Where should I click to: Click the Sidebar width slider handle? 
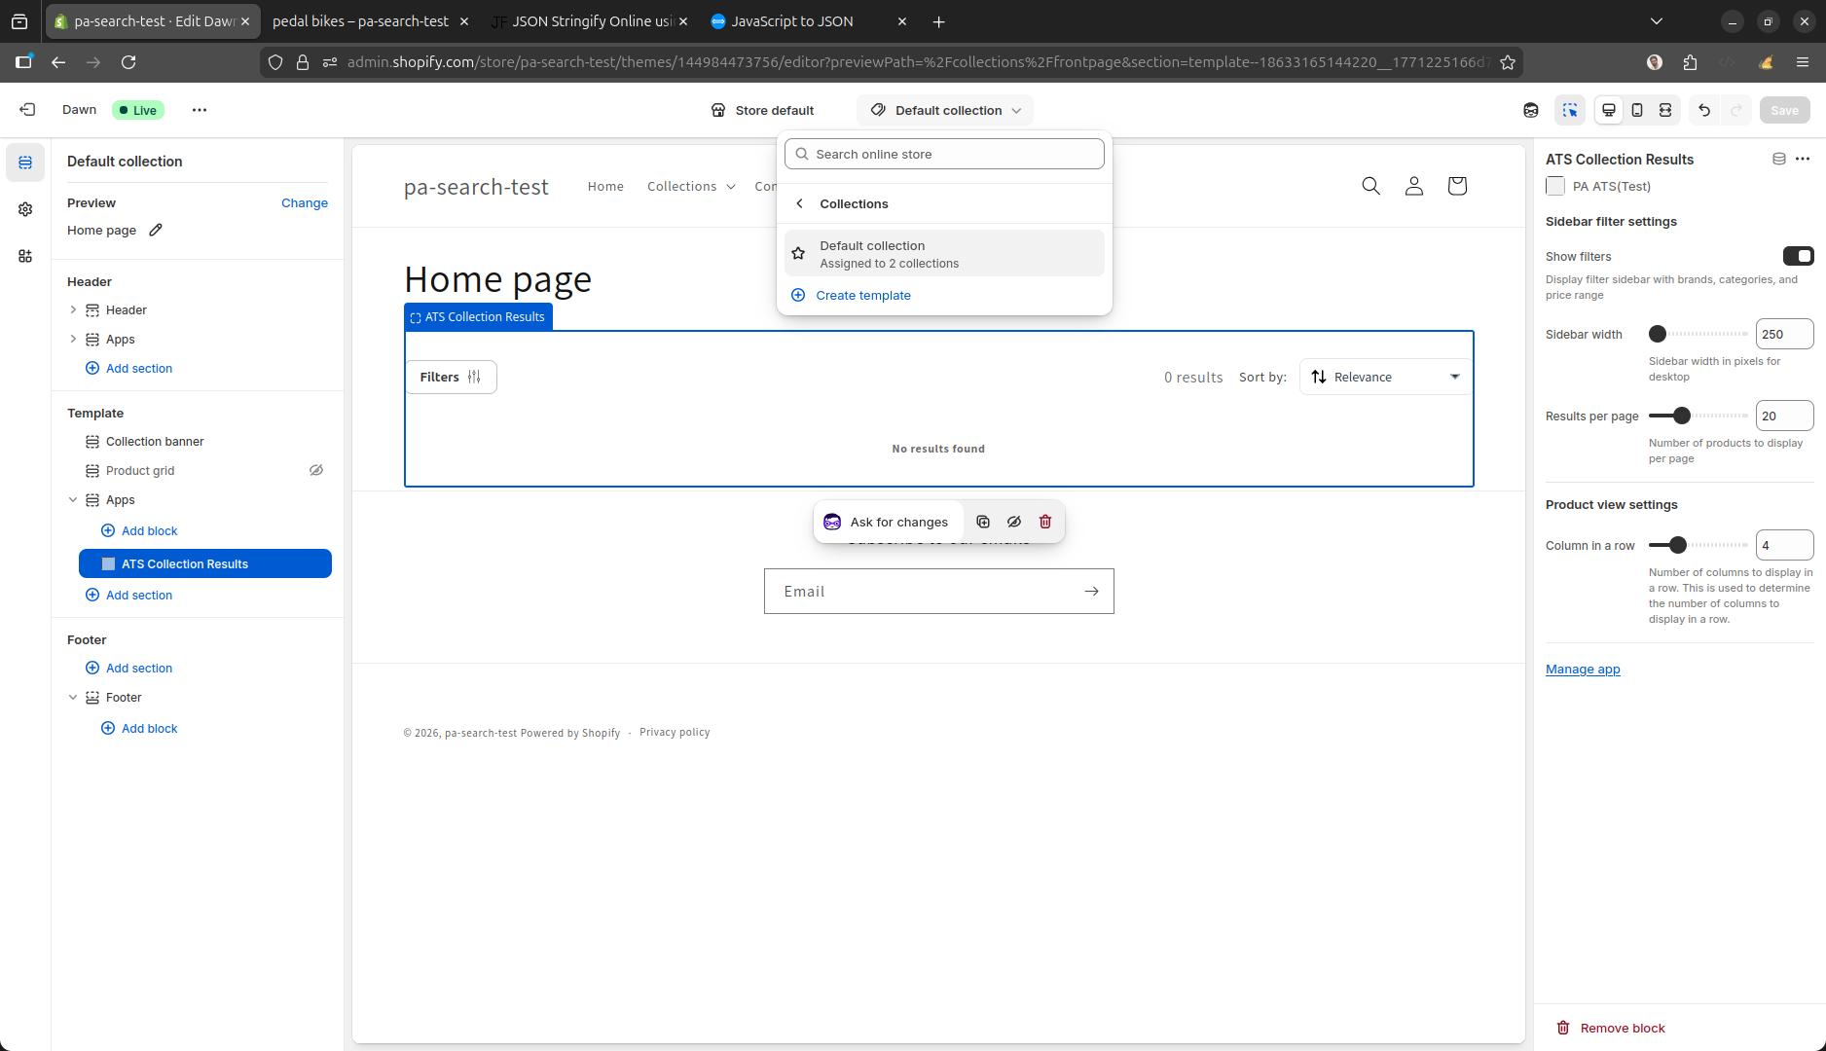pos(1658,335)
